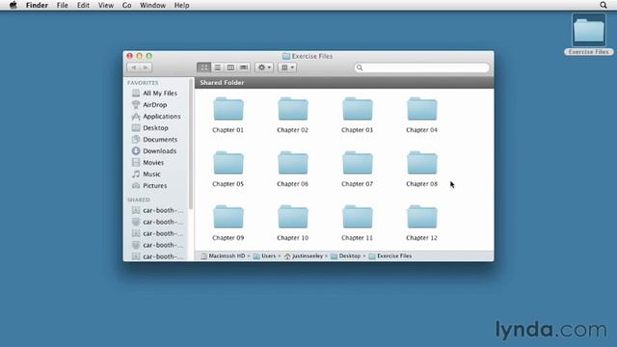Open the View menu
Screen dimensions: 617x347
click(106, 5)
